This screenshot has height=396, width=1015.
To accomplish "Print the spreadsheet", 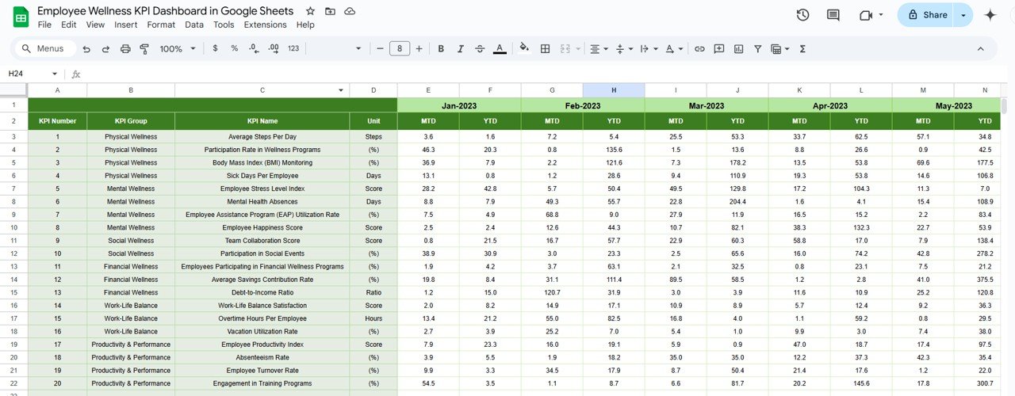I will (125, 49).
